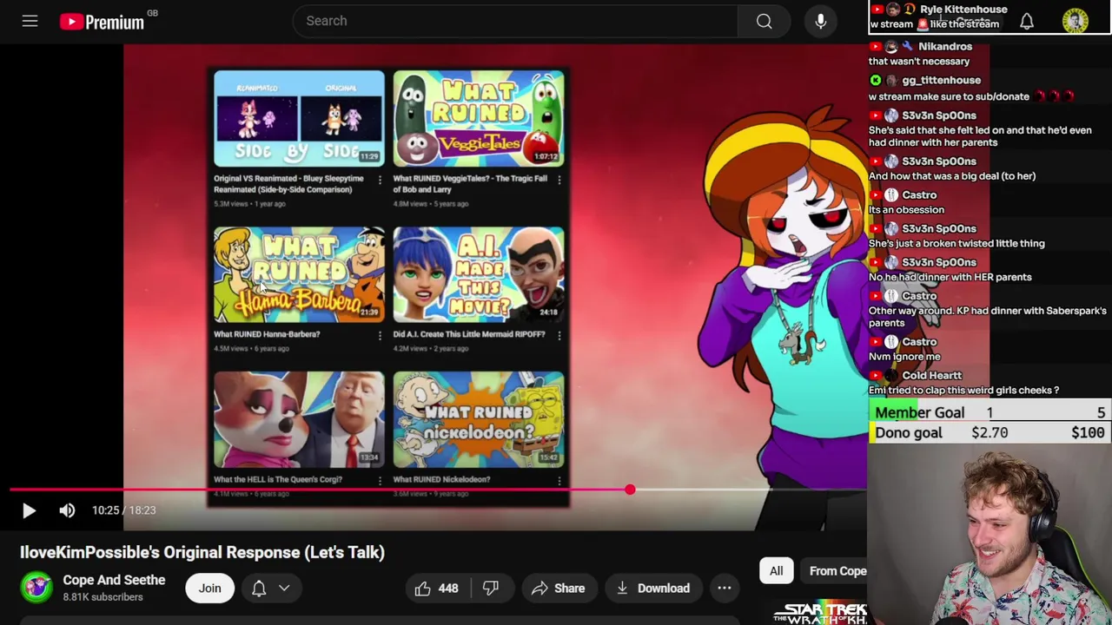Open What Ruined VeggieTales thumbnail

tap(478, 119)
